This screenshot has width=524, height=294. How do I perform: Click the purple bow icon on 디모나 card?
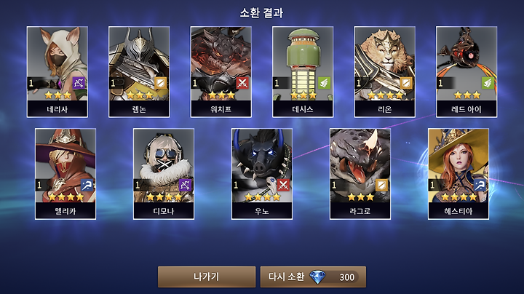(x=185, y=185)
